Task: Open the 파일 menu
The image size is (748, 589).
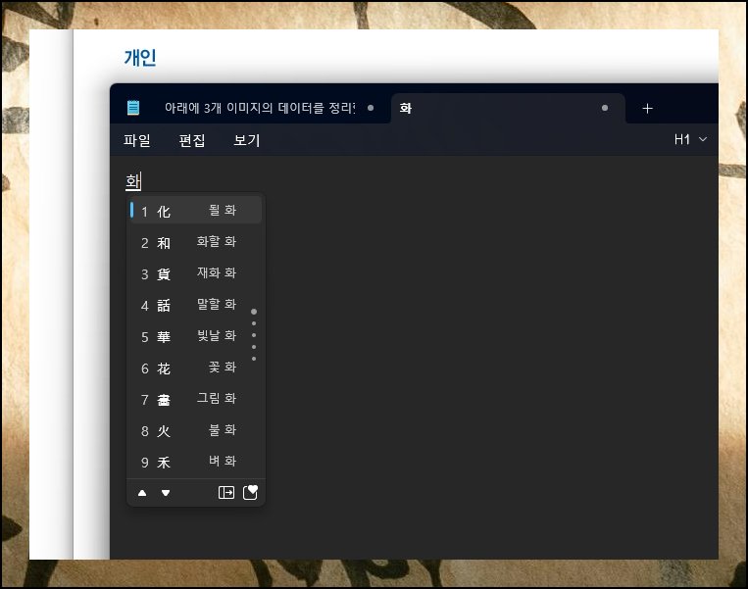Action: pyautogui.click(x=137, y=140)
